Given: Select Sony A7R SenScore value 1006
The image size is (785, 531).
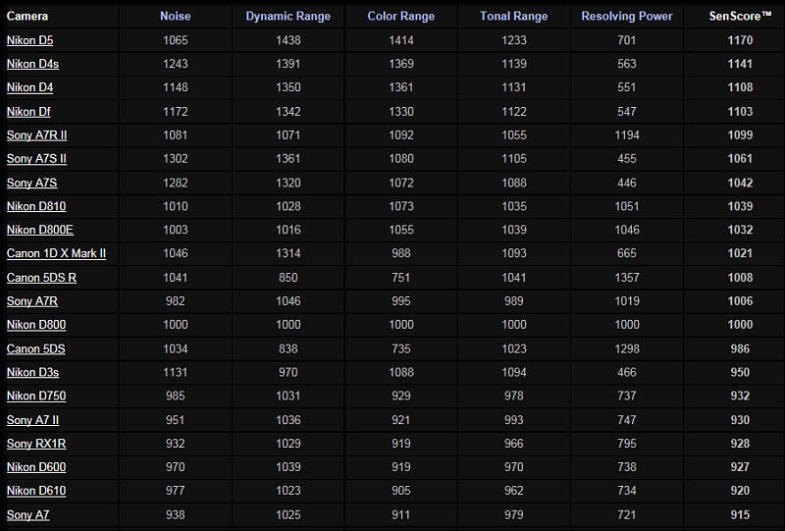Looking at the screenshot, I should (x=740, y=300).
